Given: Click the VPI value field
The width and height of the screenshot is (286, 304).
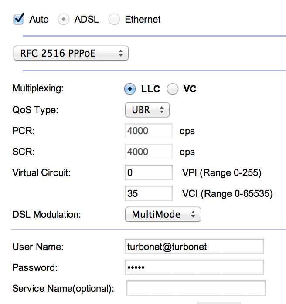Looking at the screenshot, I should pos(149,172).
